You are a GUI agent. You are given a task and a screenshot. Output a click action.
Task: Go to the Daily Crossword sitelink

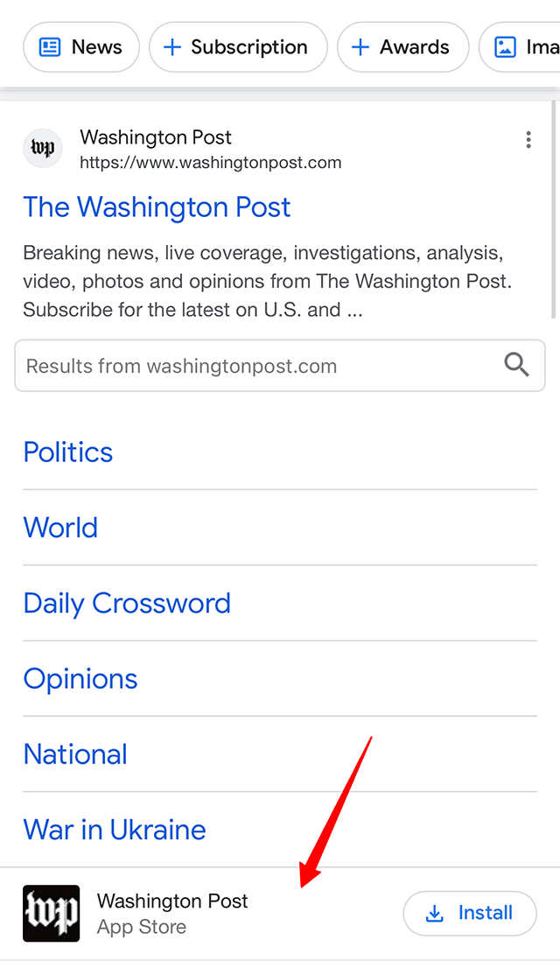127,603
